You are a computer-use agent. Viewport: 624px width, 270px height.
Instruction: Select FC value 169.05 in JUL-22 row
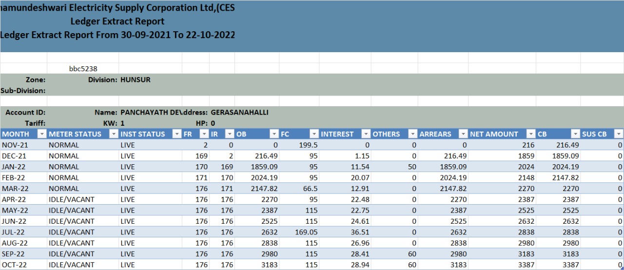tap(299, 232)
